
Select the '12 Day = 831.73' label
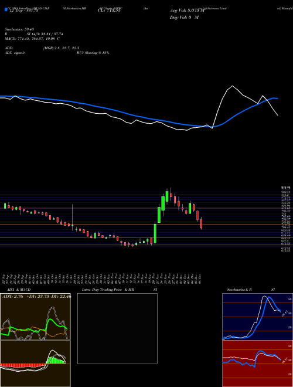(23, 11)
